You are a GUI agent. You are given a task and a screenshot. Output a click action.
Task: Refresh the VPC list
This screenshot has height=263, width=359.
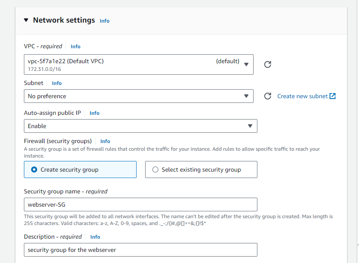click(268, 64)
